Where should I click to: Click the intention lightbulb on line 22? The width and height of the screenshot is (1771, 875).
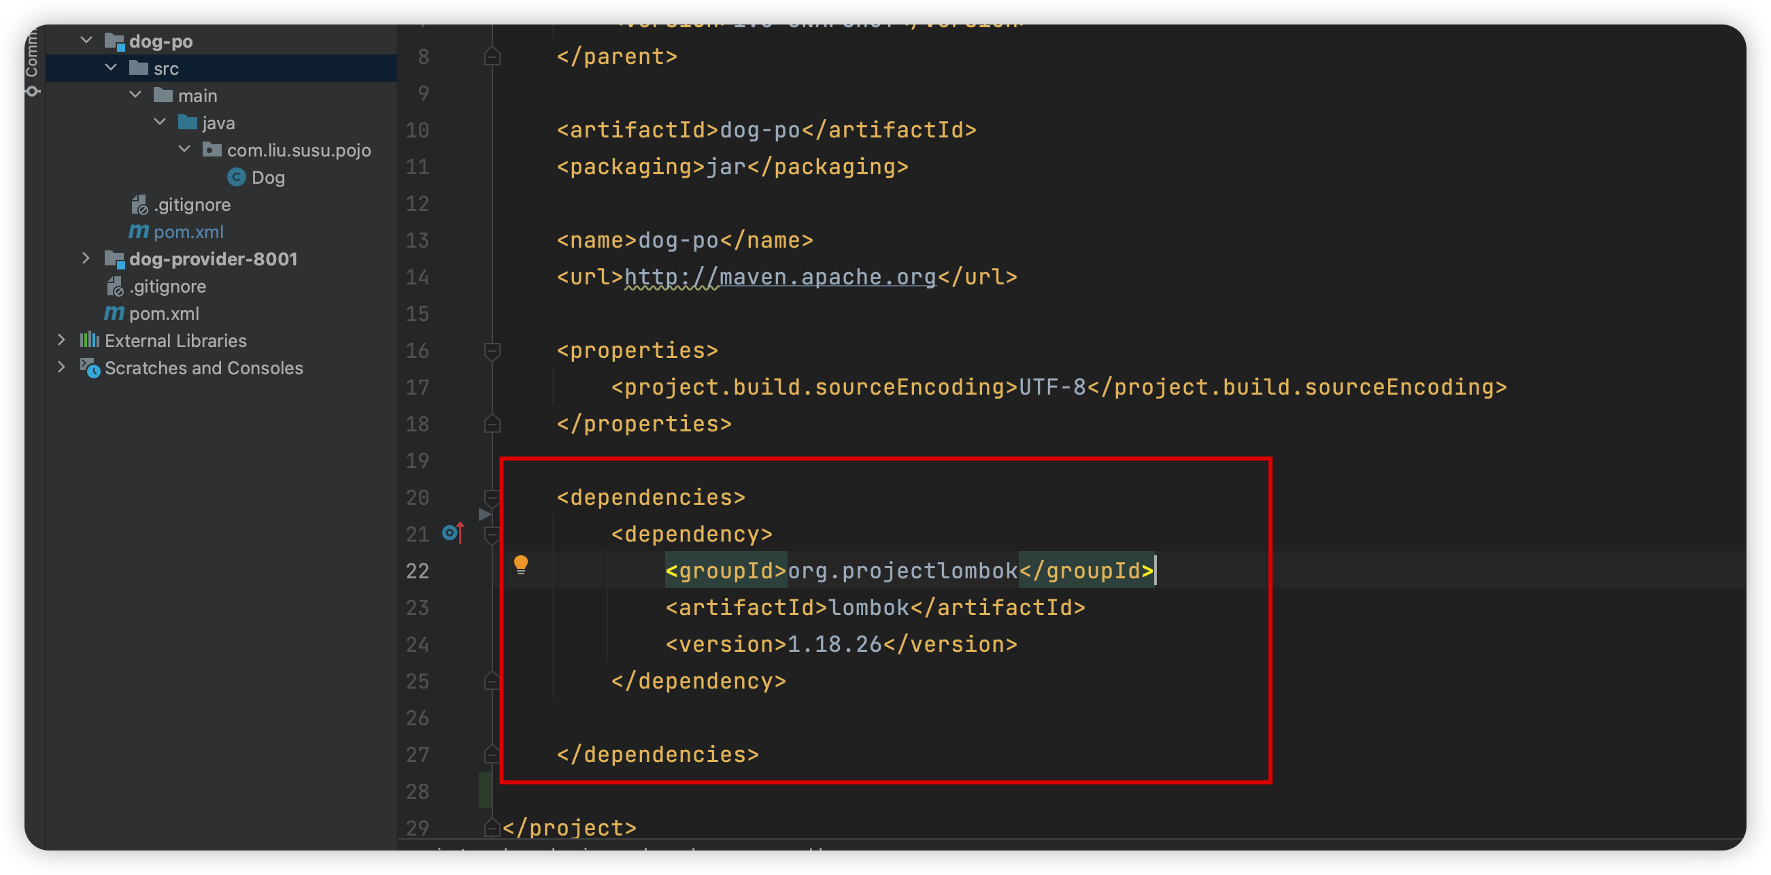[521, 565]
